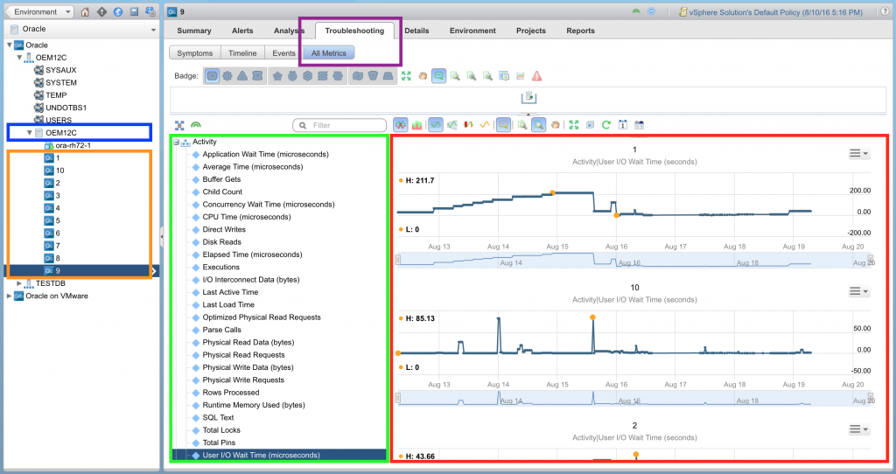
Task: Click orange peak marker on chart 10
Action: pos(592,317)
